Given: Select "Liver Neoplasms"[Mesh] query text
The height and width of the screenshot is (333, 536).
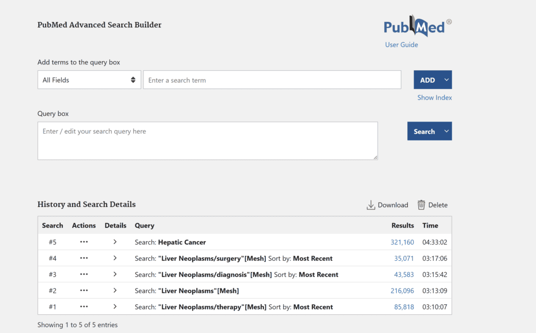Looking at the screenshot, I should pos(198,291).
